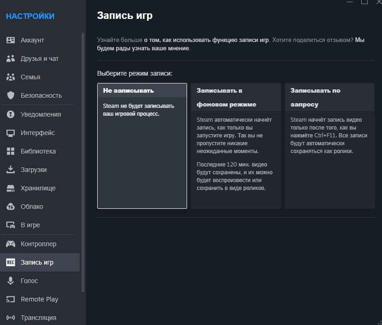Click the Контроллер gamepad icon
Viewport: 382px width, 325px height.
11,244
